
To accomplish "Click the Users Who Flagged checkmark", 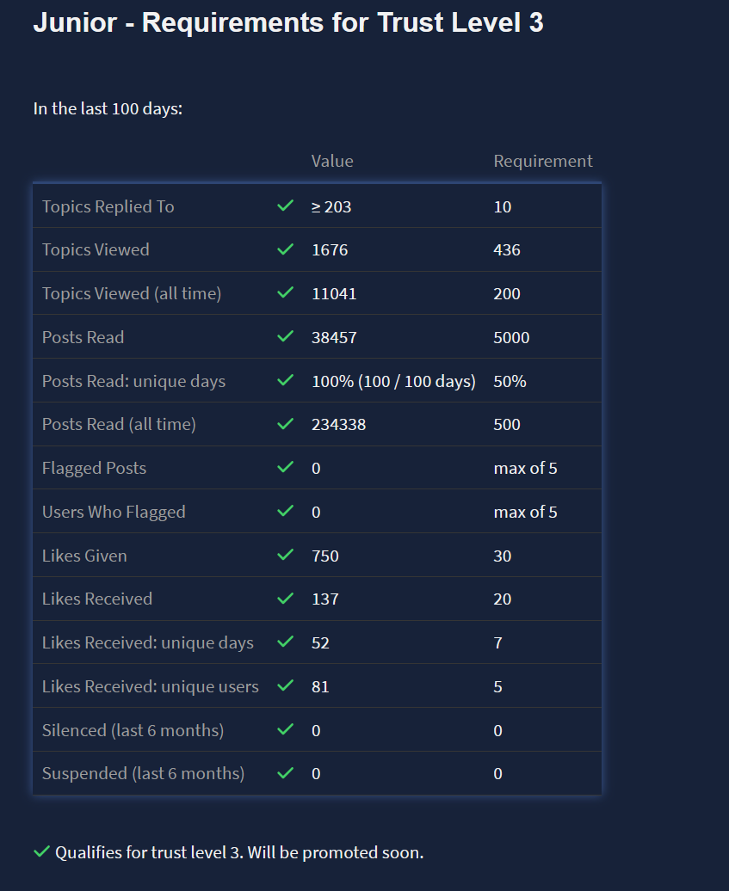I will click(x=286, y=512).
